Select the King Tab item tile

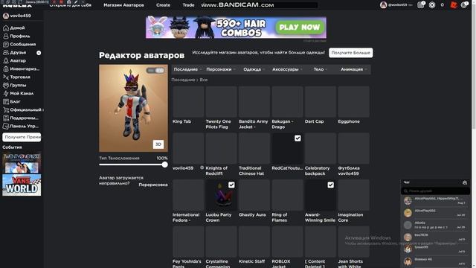[188, 101]
